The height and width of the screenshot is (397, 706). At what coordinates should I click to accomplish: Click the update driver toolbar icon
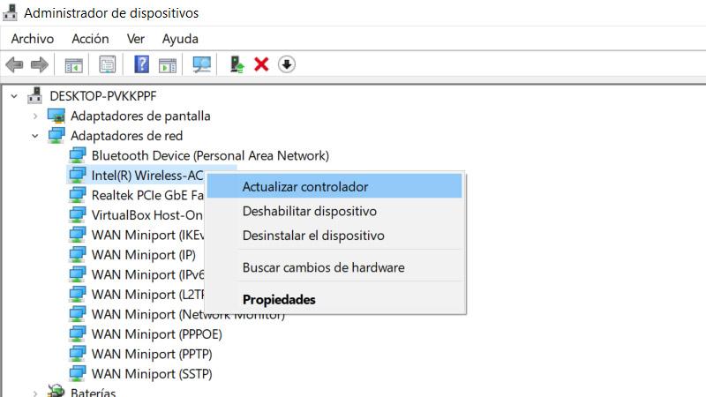tap(237, 64)
